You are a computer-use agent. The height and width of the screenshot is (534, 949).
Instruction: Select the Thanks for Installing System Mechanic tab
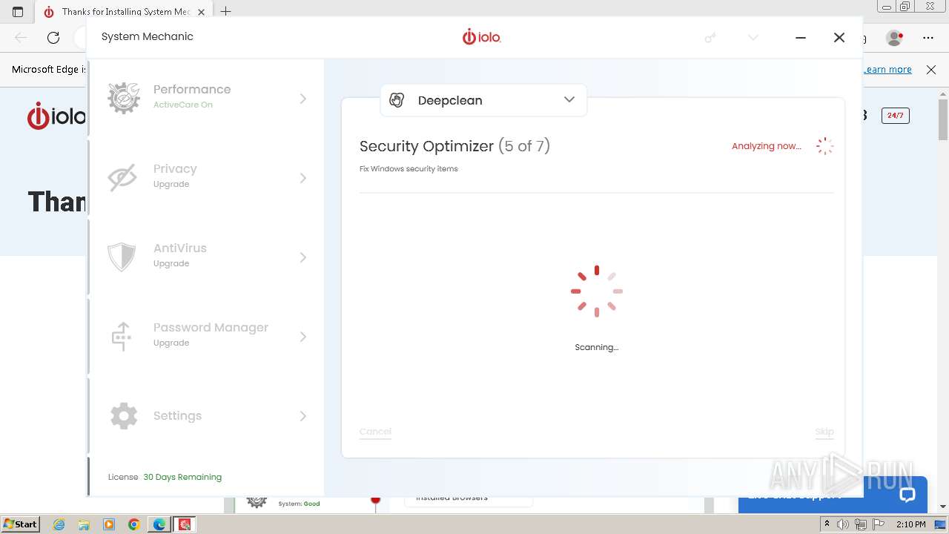tap(124, 12)
